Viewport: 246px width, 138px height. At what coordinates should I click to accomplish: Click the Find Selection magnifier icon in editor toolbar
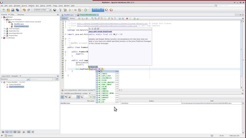(x=92, y=19)
